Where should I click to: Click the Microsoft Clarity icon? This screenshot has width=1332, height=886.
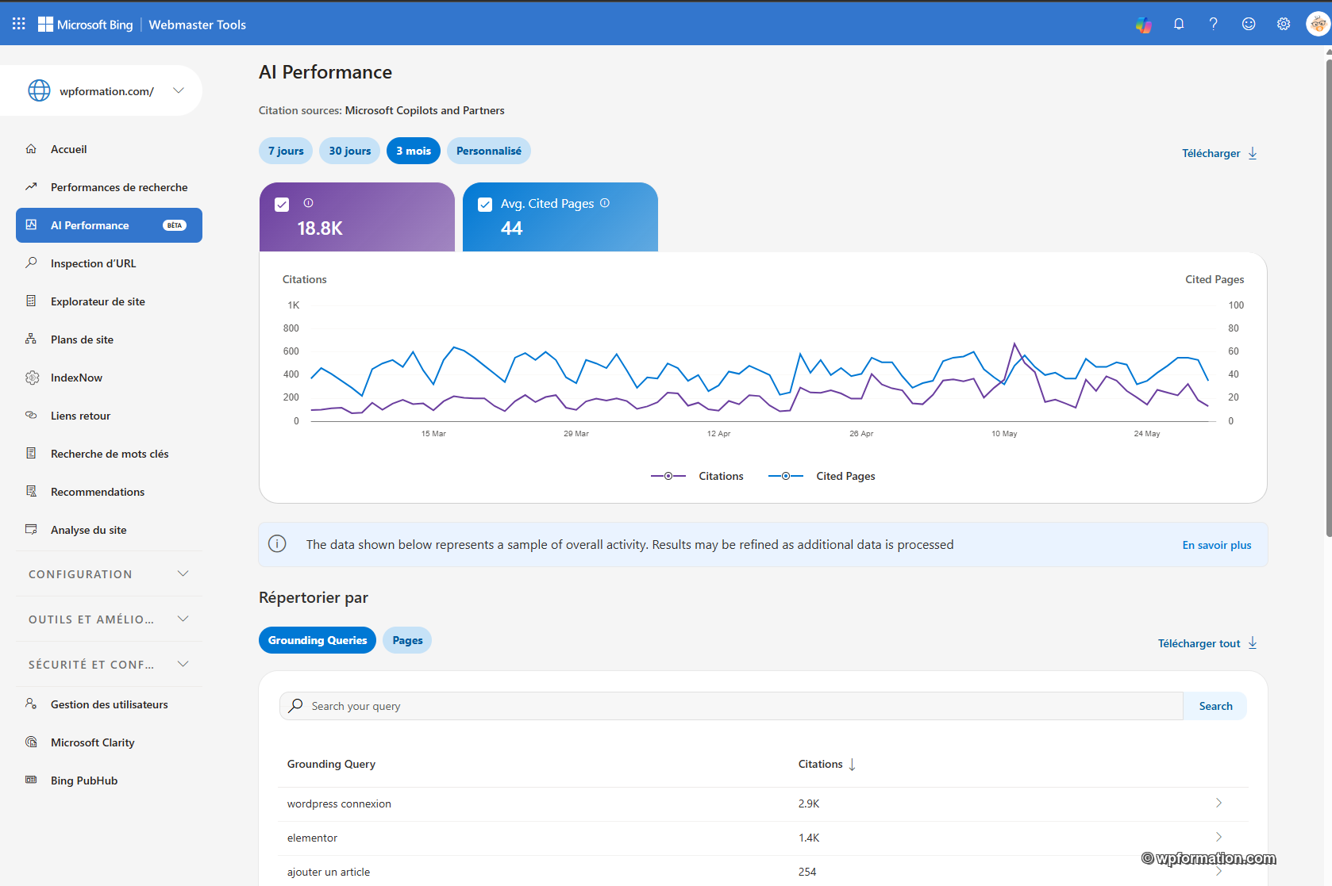[x=31, y=742]
